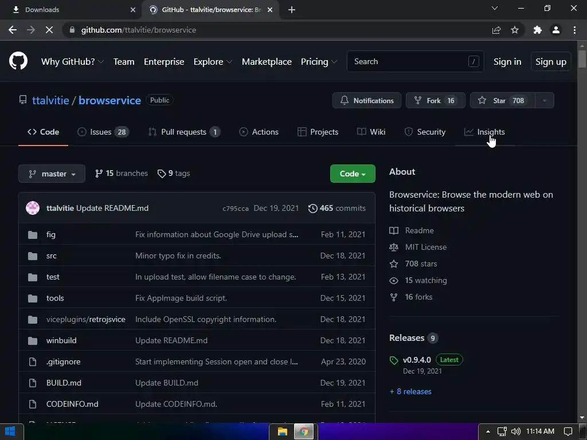Open the + 8 releases link
587x440 pixels.
coord(410,392)
